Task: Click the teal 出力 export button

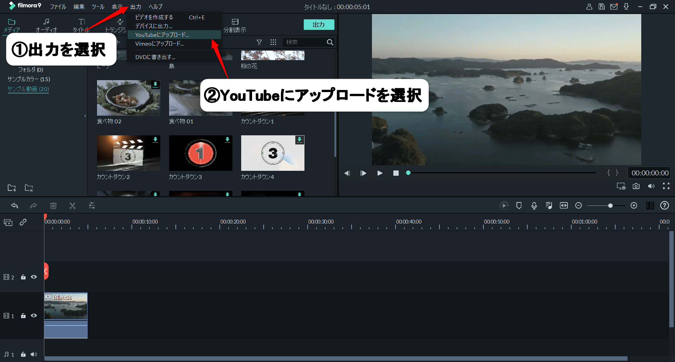Action: pos(319,25)
